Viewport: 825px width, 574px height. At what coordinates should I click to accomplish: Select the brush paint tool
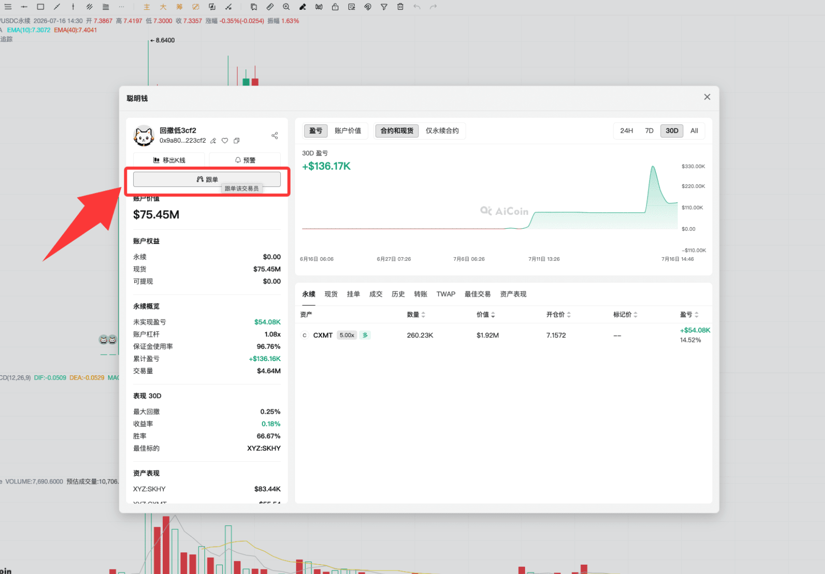(x=302, y=7)
